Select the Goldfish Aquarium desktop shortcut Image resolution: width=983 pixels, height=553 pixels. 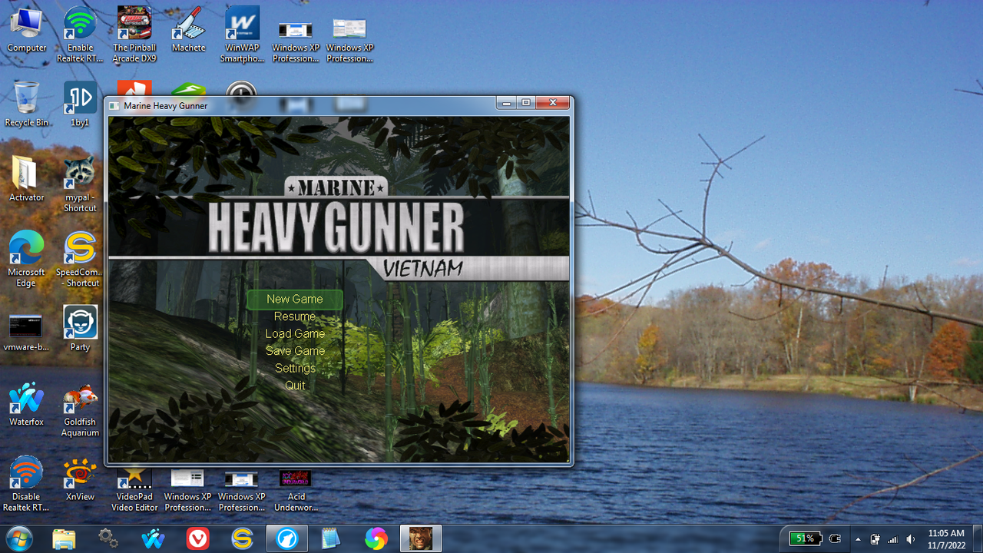tap(80, 410)
